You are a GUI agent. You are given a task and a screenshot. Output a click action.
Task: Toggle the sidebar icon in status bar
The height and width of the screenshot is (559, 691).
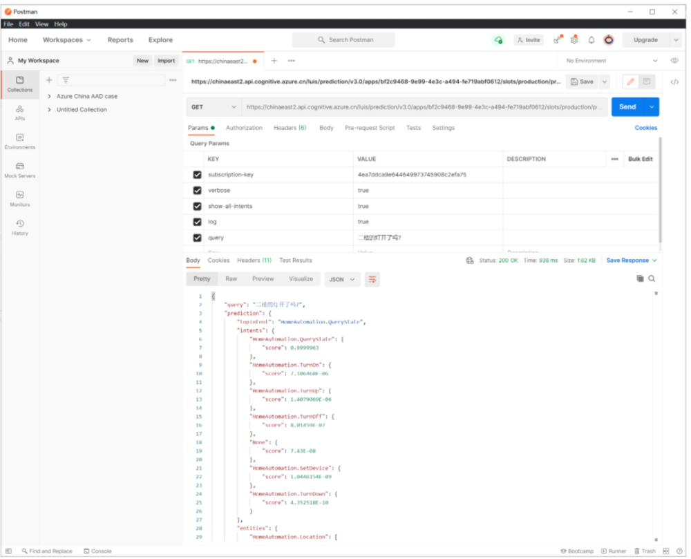coord(8,551)
